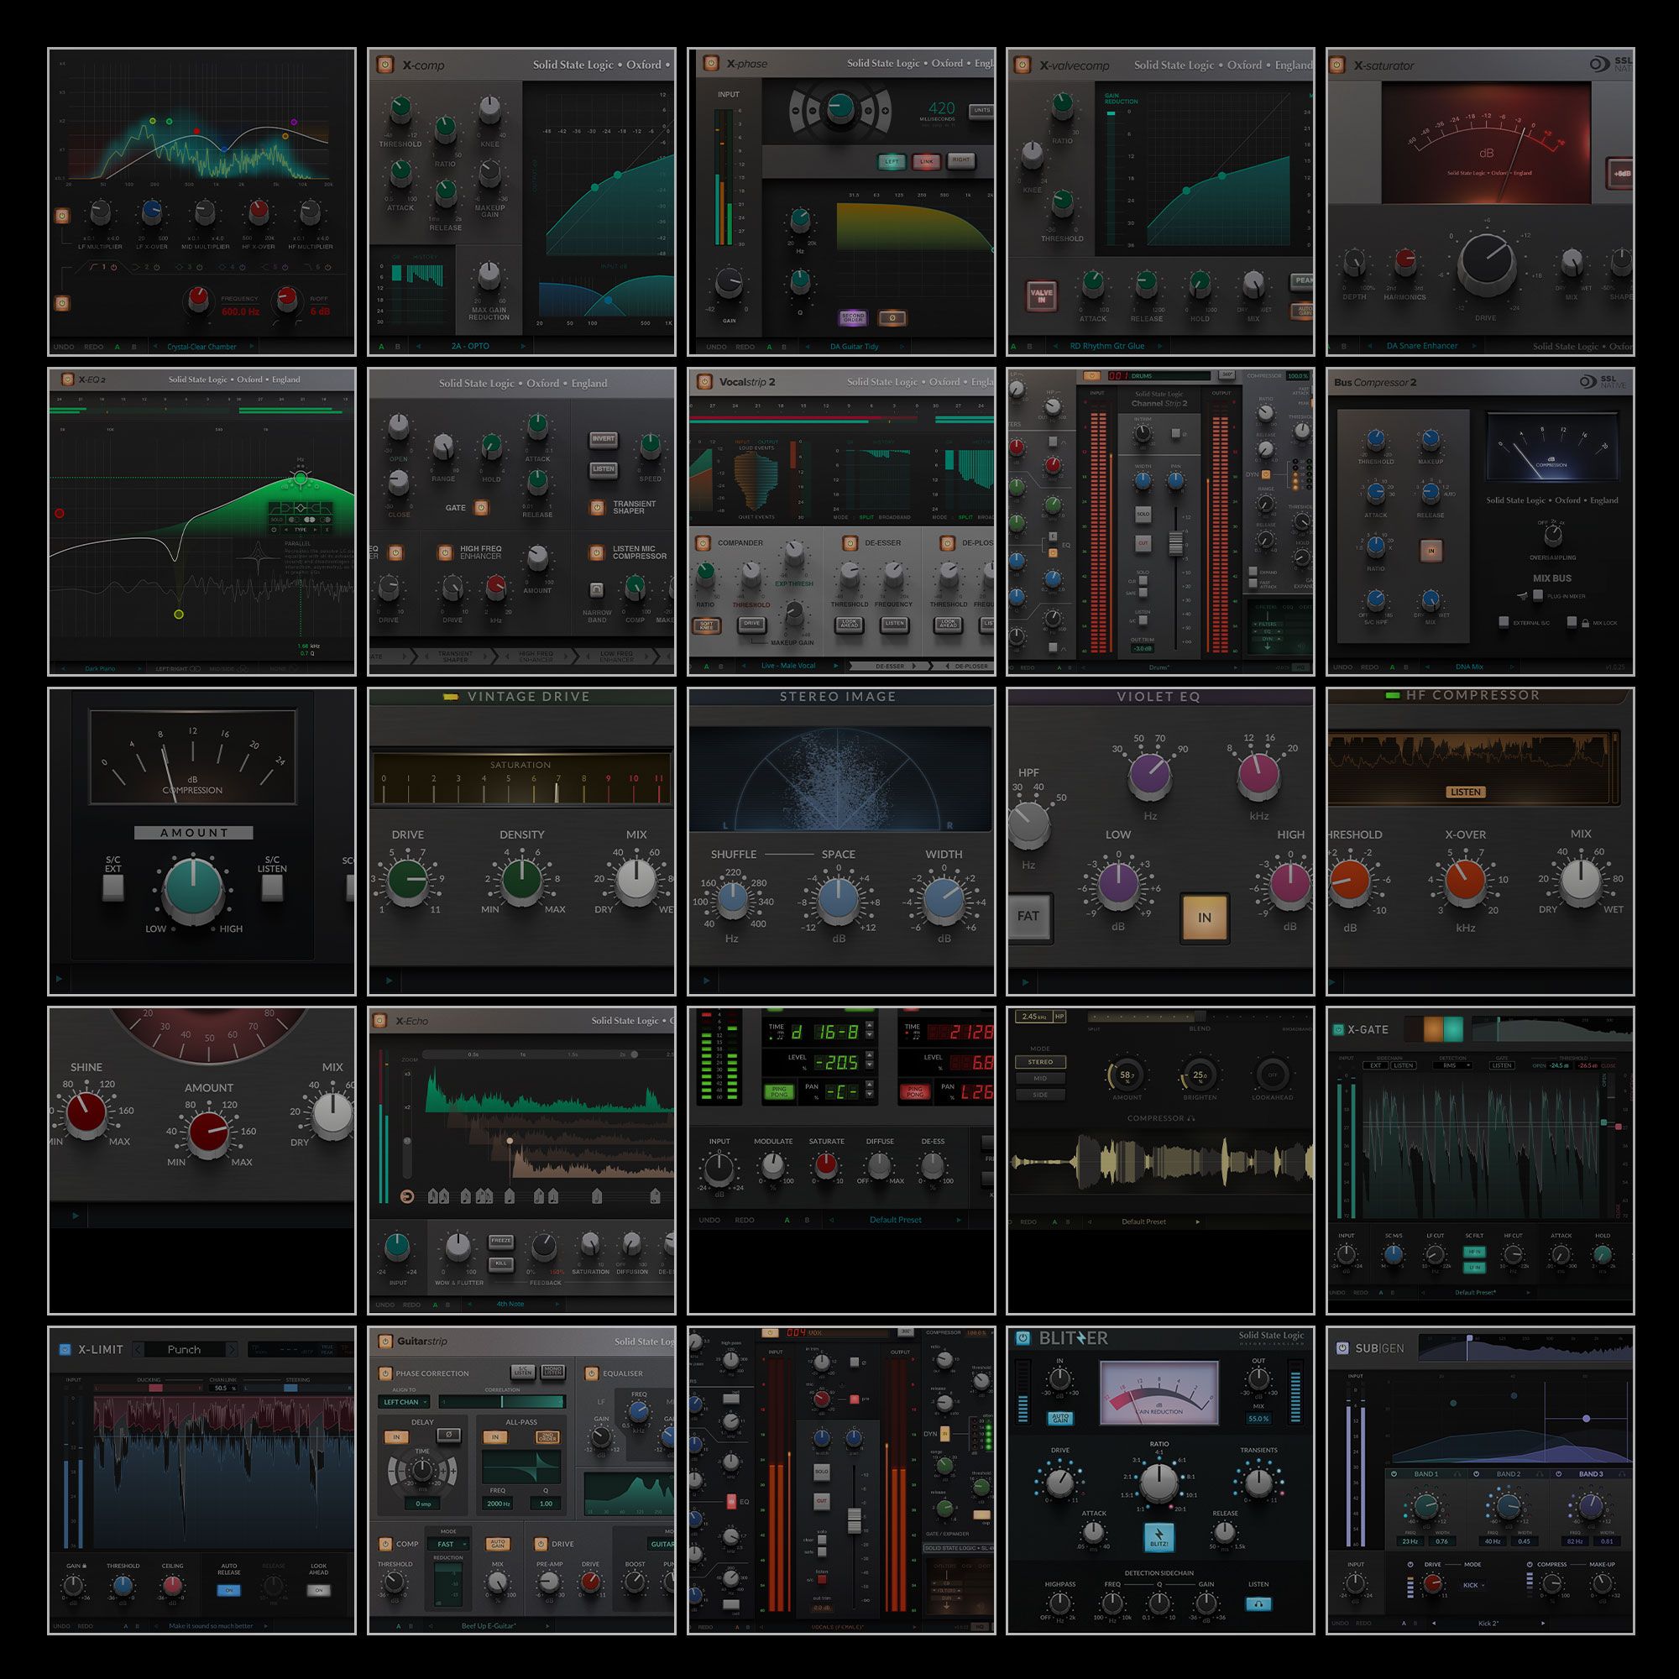The image size is (1679, 1679).
Task: Toggle the FAT button on Violet EQ
Action: [1029, 916]
